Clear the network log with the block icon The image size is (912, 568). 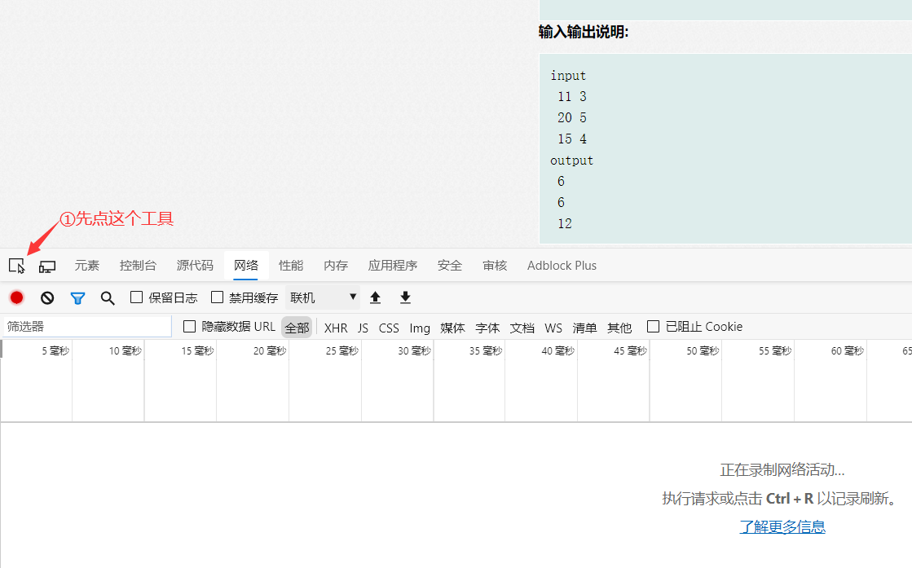click(46, 297)
